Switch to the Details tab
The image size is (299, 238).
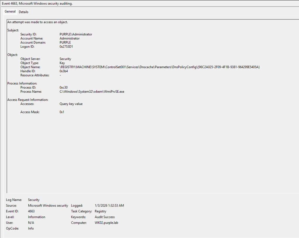pos(24,12)
